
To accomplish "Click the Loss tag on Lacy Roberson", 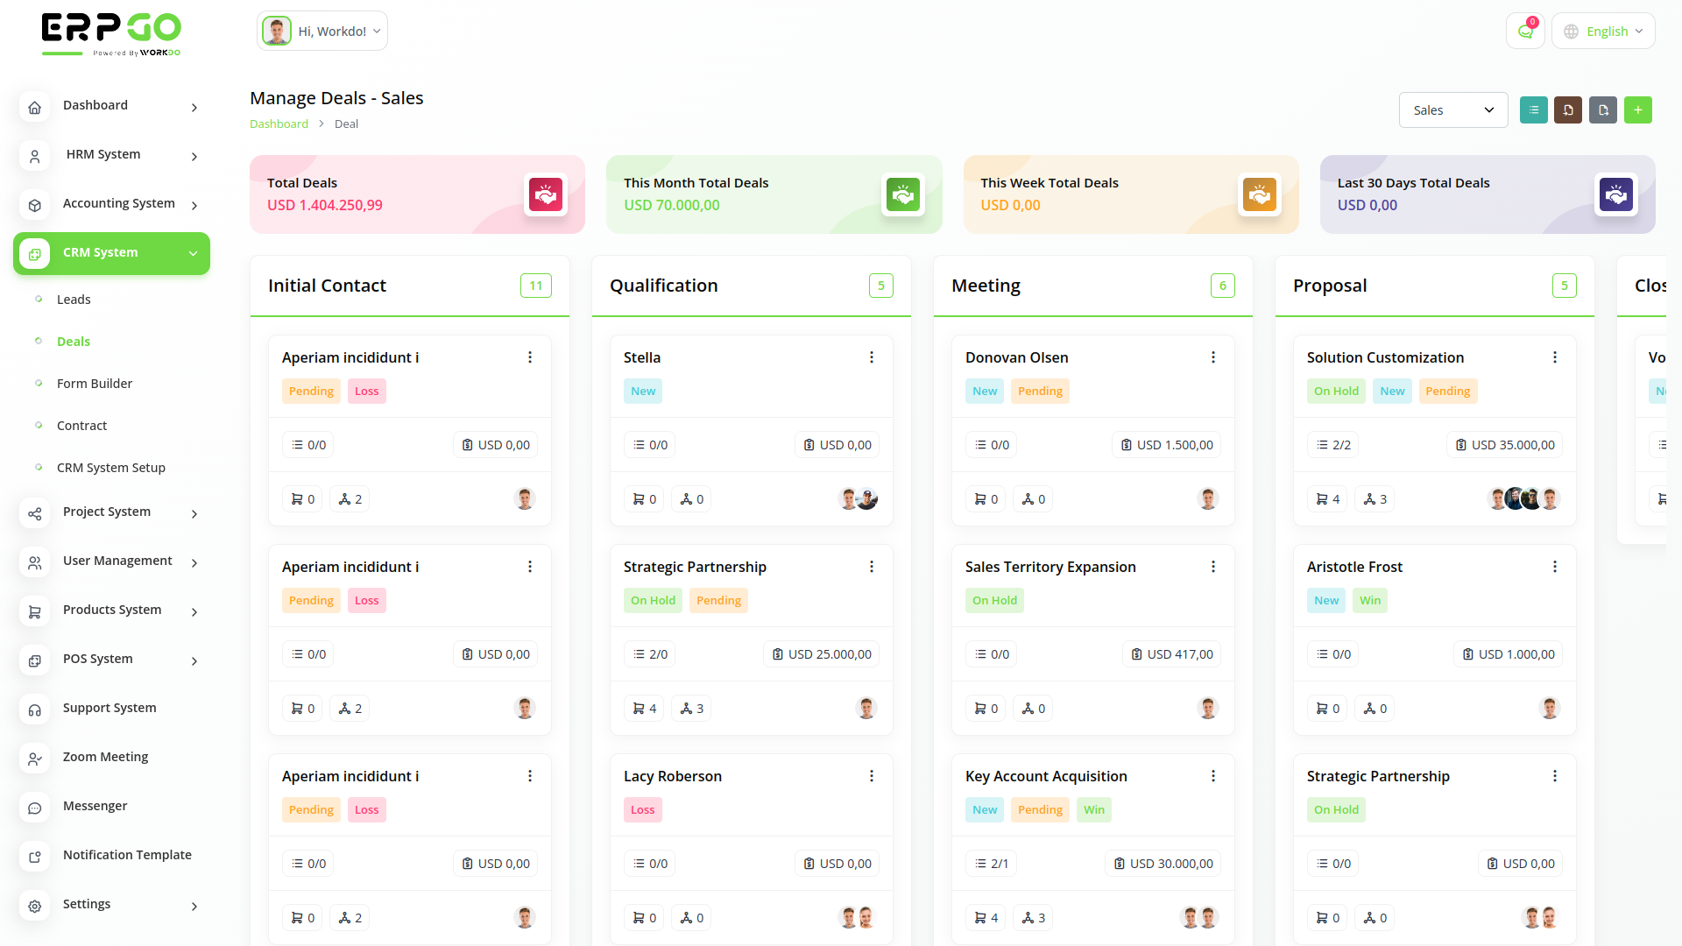I will click(x=642, y=810).
